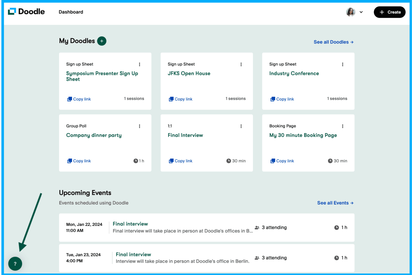Open the Mon, Jan 22 Final interview event
412x275 pixels.
point(130,224)
